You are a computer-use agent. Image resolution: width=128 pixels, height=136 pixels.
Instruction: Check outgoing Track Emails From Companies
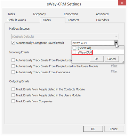[x=13, y=101]
